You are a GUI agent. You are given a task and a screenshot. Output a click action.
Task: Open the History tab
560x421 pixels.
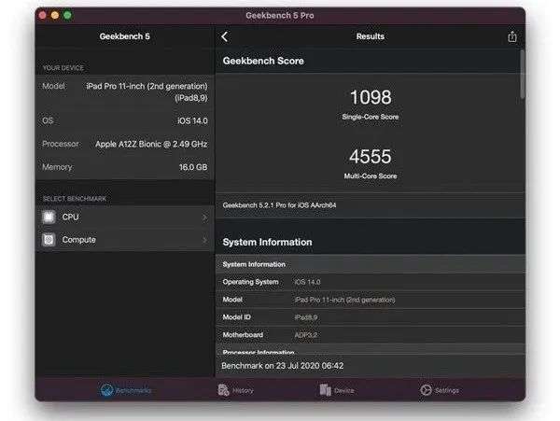tap(235, 390)
